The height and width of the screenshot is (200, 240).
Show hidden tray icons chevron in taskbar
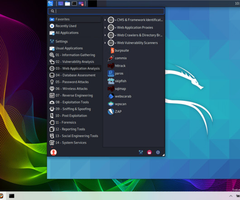click(x=231, y=196)
